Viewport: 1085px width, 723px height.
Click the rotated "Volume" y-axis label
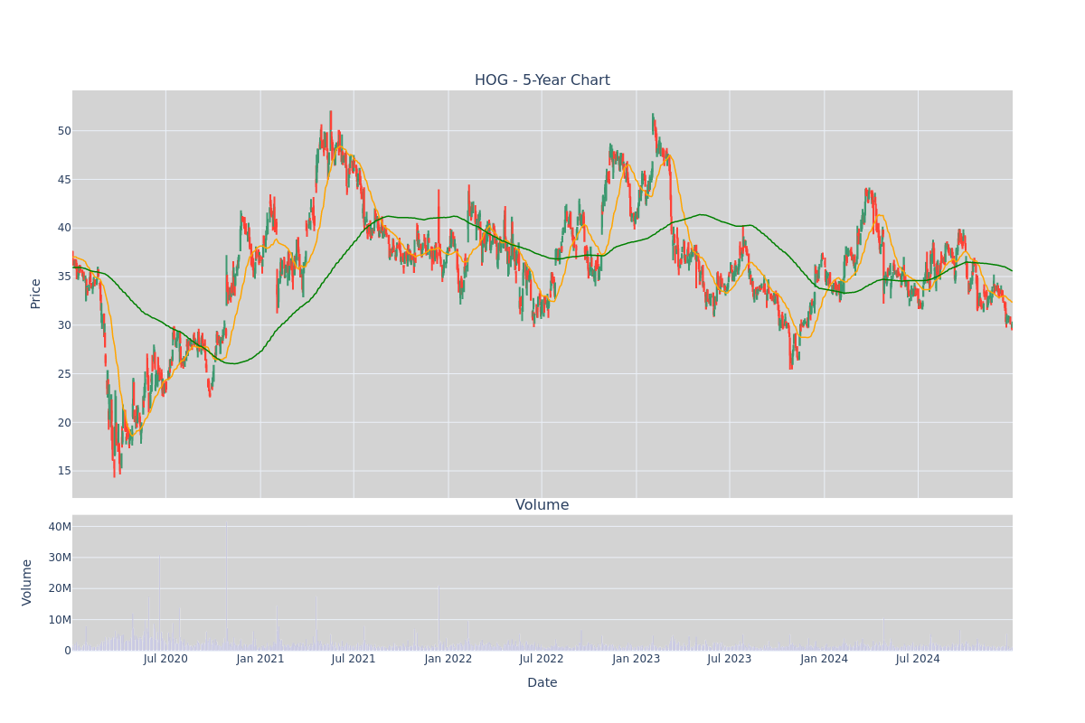pyautogui.click(x=29, y=582)
